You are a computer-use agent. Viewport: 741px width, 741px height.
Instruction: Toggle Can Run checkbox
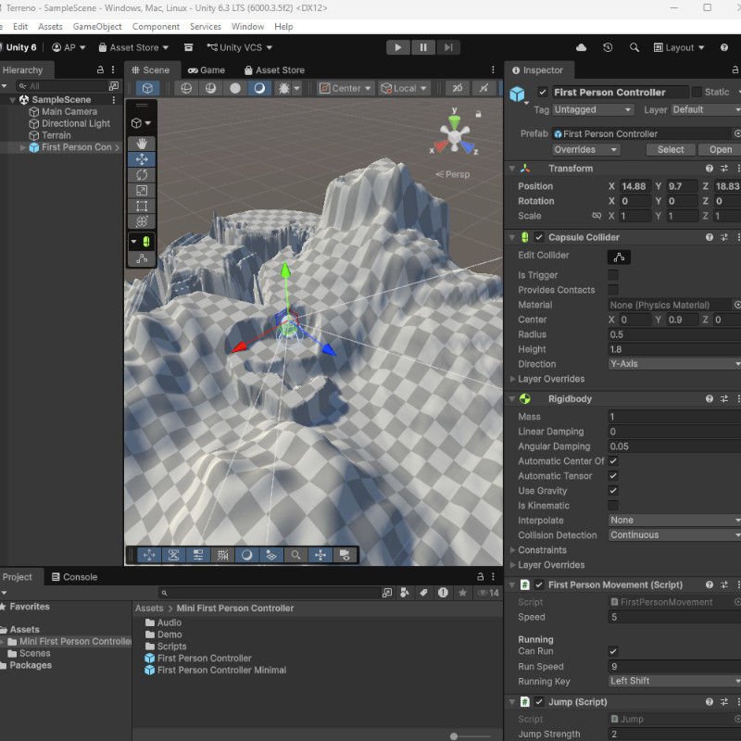point(613,651)
